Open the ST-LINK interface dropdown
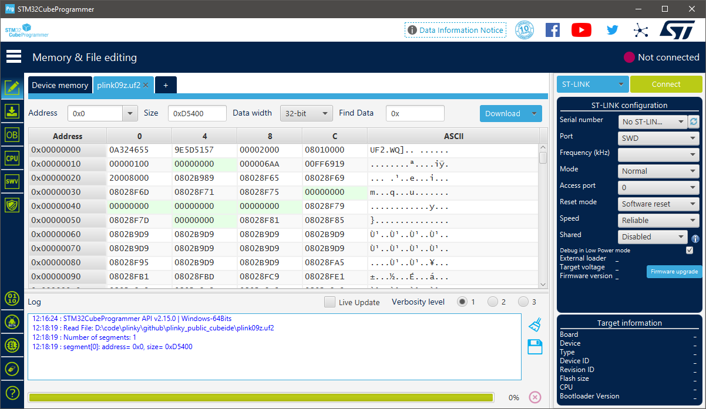The width and height of the screenshot is (706, 409). click(592, 84)
